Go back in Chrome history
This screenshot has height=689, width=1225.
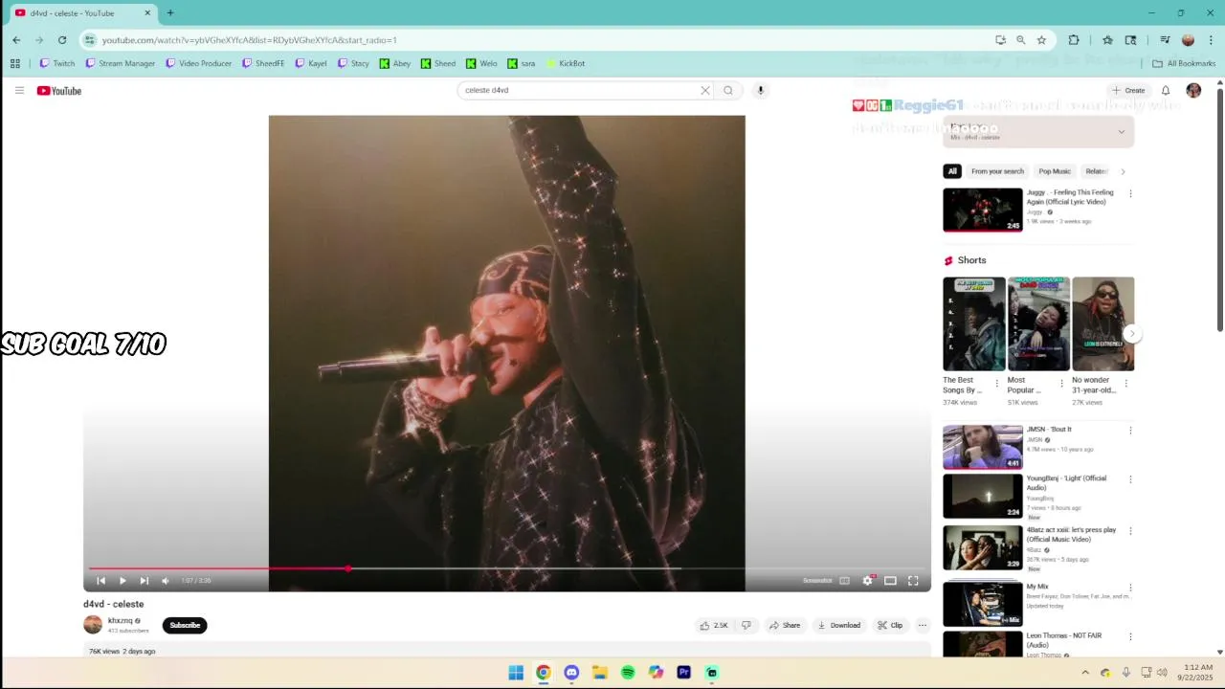[16, 40]
